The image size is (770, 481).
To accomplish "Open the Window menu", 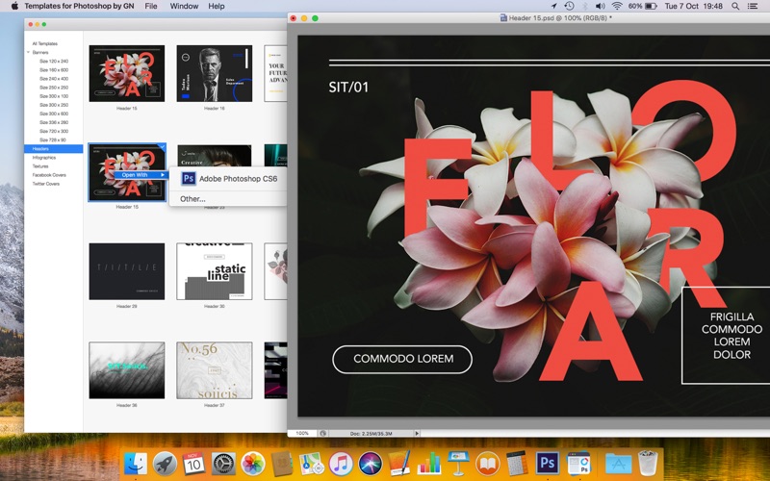I will click(184, 6).
